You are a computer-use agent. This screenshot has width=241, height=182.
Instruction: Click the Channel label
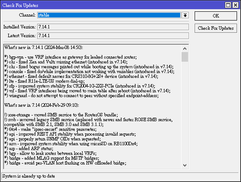pyautogui.click(x=28, y=15)
